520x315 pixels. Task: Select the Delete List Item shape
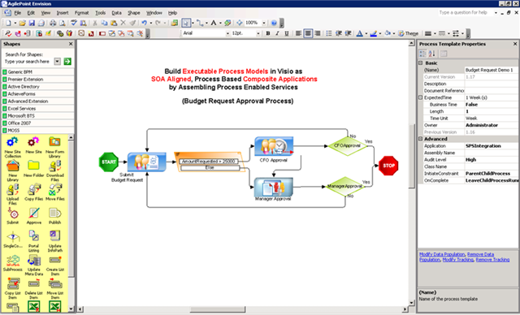(x=33, y=288)
